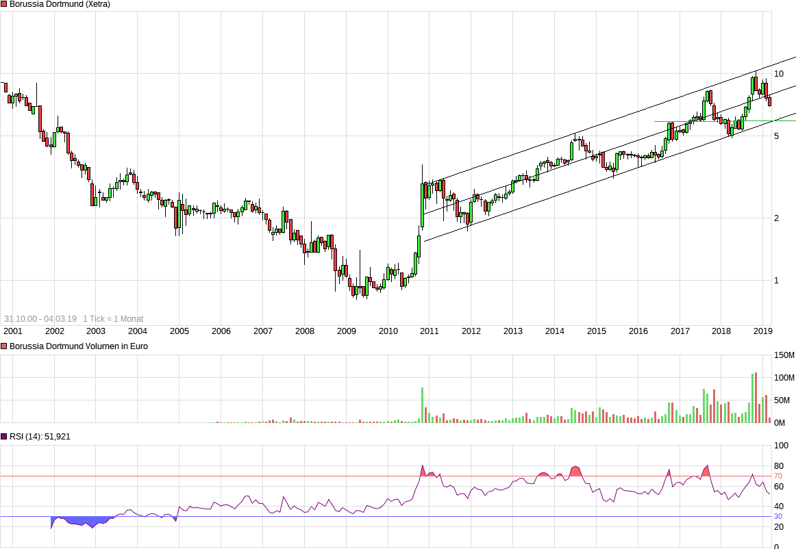Click the 2011 year label on the axis
The width and height of the screenshot is (796, 549).
pos(430,331)
